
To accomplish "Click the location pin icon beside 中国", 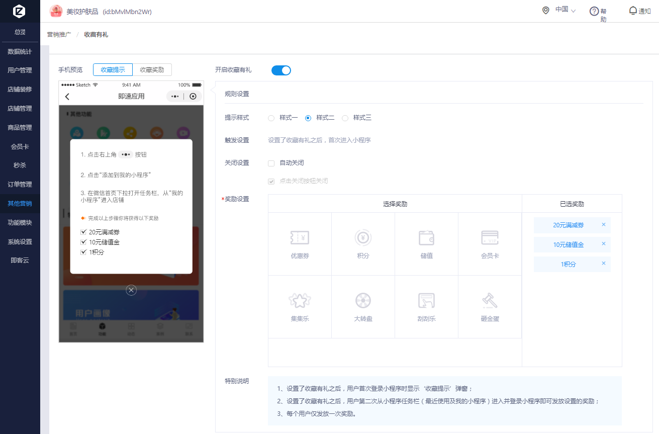I will coord(546,11).
